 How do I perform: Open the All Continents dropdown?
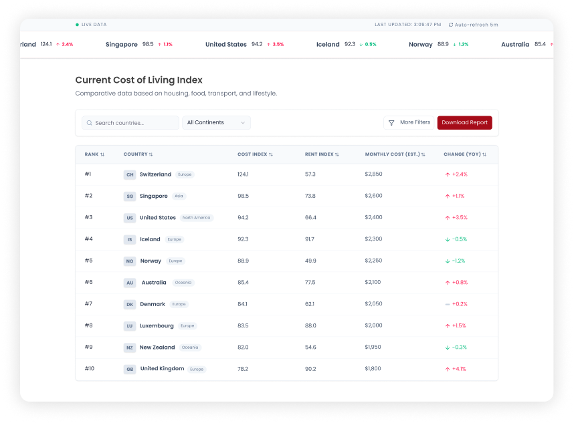click(216, 123)
